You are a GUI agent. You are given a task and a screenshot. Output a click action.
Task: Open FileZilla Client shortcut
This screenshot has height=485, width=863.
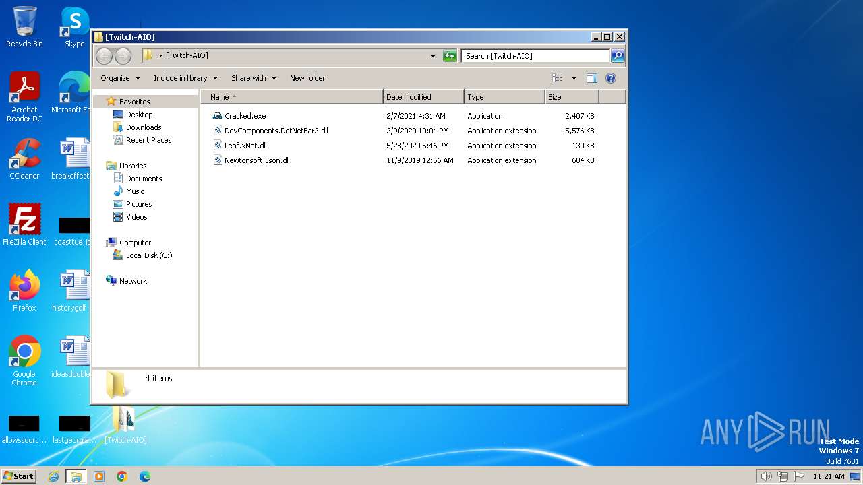(x=24, y=225)
